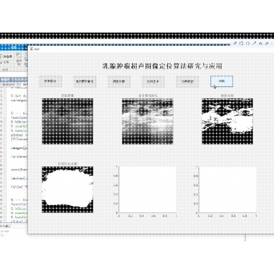
Task: Click the 打开图片 (open image) button
Action: click(x=50, y=81)
